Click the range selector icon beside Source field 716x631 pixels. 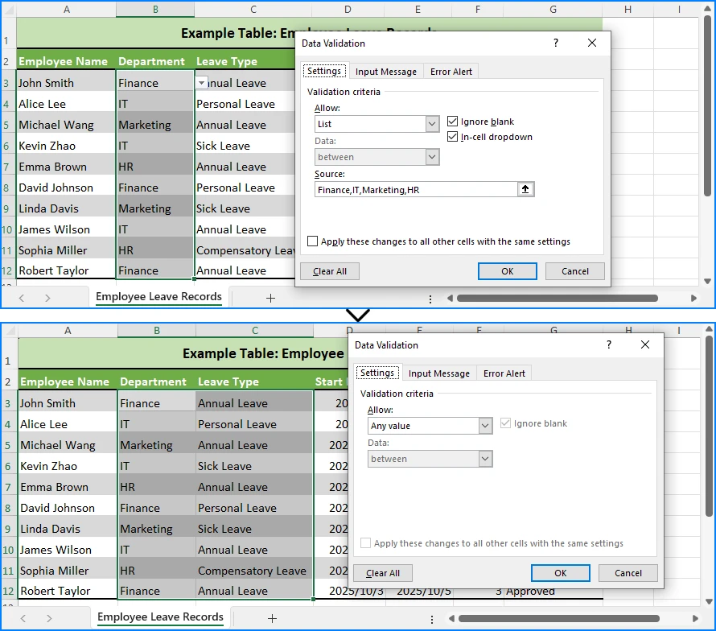[526, 189]
